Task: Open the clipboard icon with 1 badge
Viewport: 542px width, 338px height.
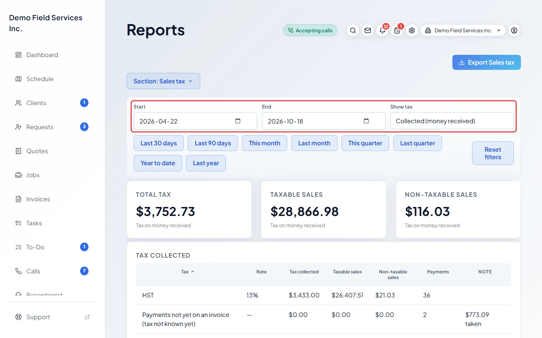Action: (397, 30)
